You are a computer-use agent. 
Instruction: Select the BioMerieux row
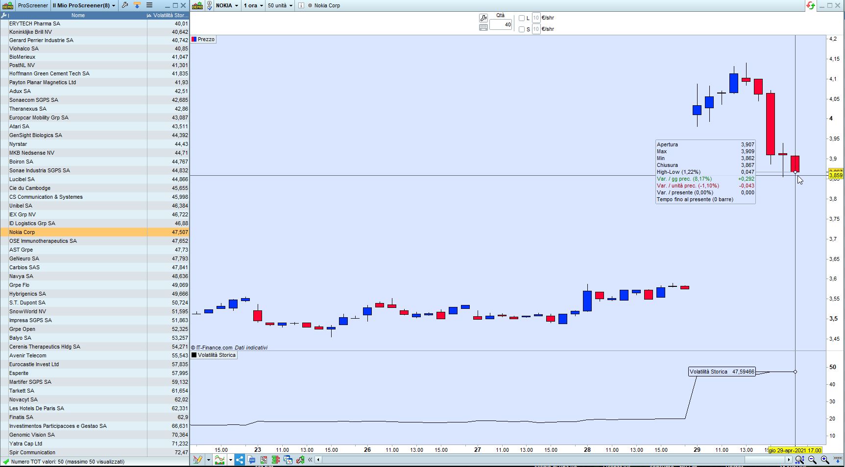click(95, 57)
